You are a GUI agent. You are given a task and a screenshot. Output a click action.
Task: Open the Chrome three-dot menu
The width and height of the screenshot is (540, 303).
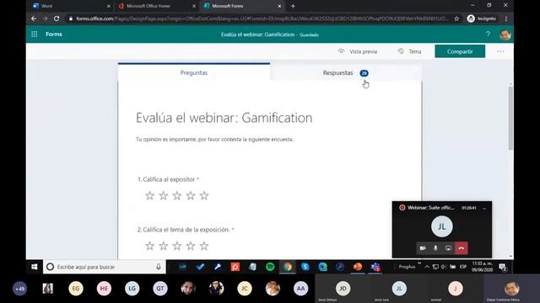[x=506, y=19]
